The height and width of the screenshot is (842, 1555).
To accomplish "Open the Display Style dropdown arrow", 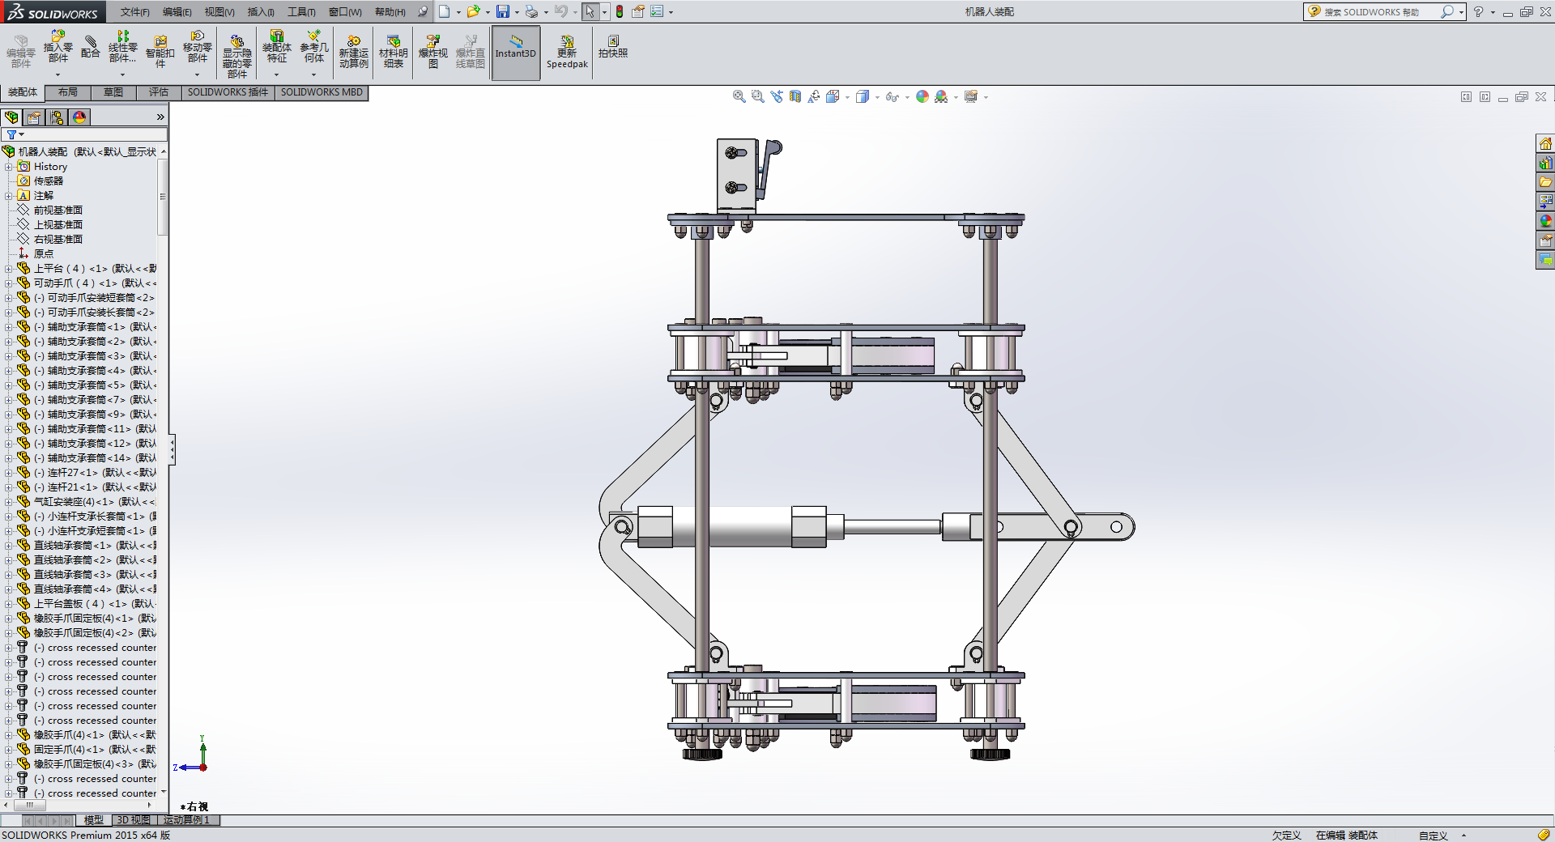I will 877,97.
